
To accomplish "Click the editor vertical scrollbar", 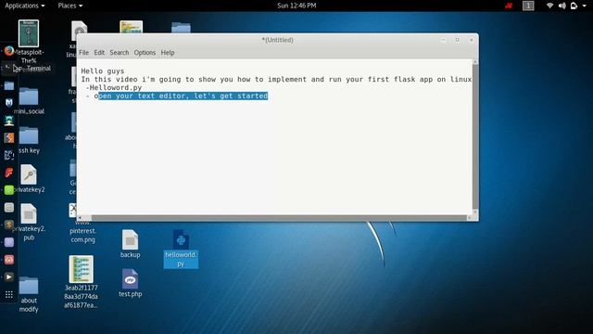I will [475, 136].
